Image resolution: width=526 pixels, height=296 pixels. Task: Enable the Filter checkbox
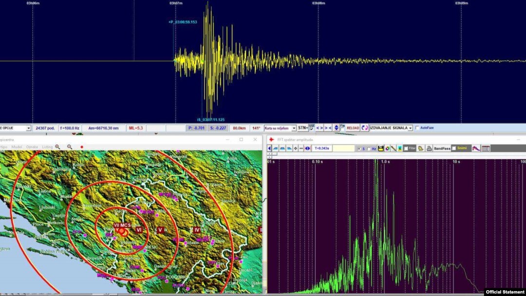[406, 148]
